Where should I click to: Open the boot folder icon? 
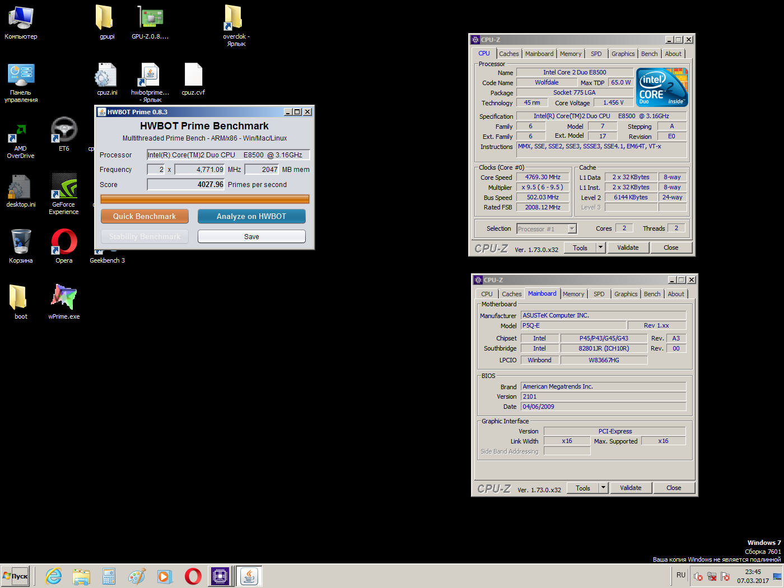pos(21,302)
